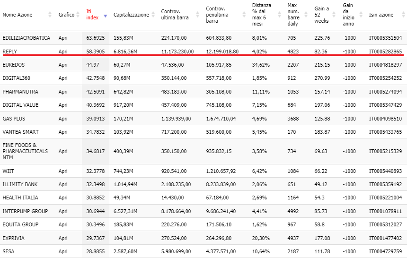This screenshot has height=258, width=407.
Task: Sort arrows for Controv. penultima barra
Action: point(244,15)
